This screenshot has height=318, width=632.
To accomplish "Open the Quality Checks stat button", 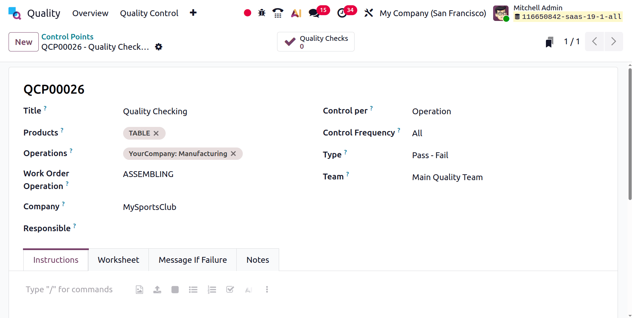I will pyautogui.click(x=315, y=42).
